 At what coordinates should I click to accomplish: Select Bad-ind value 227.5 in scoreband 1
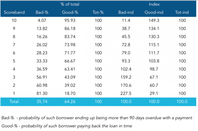(x=126, y=93)
